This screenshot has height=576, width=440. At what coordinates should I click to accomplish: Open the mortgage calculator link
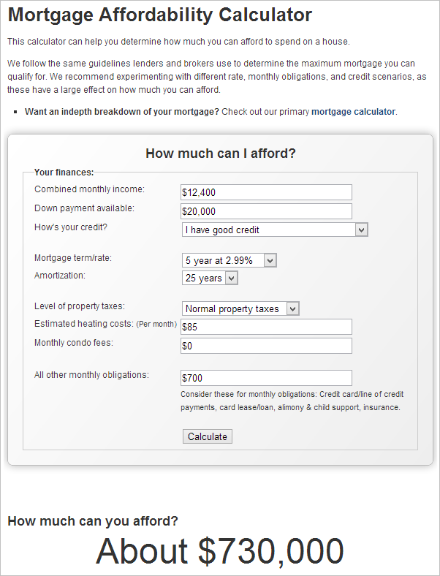(x=353, y=112)
